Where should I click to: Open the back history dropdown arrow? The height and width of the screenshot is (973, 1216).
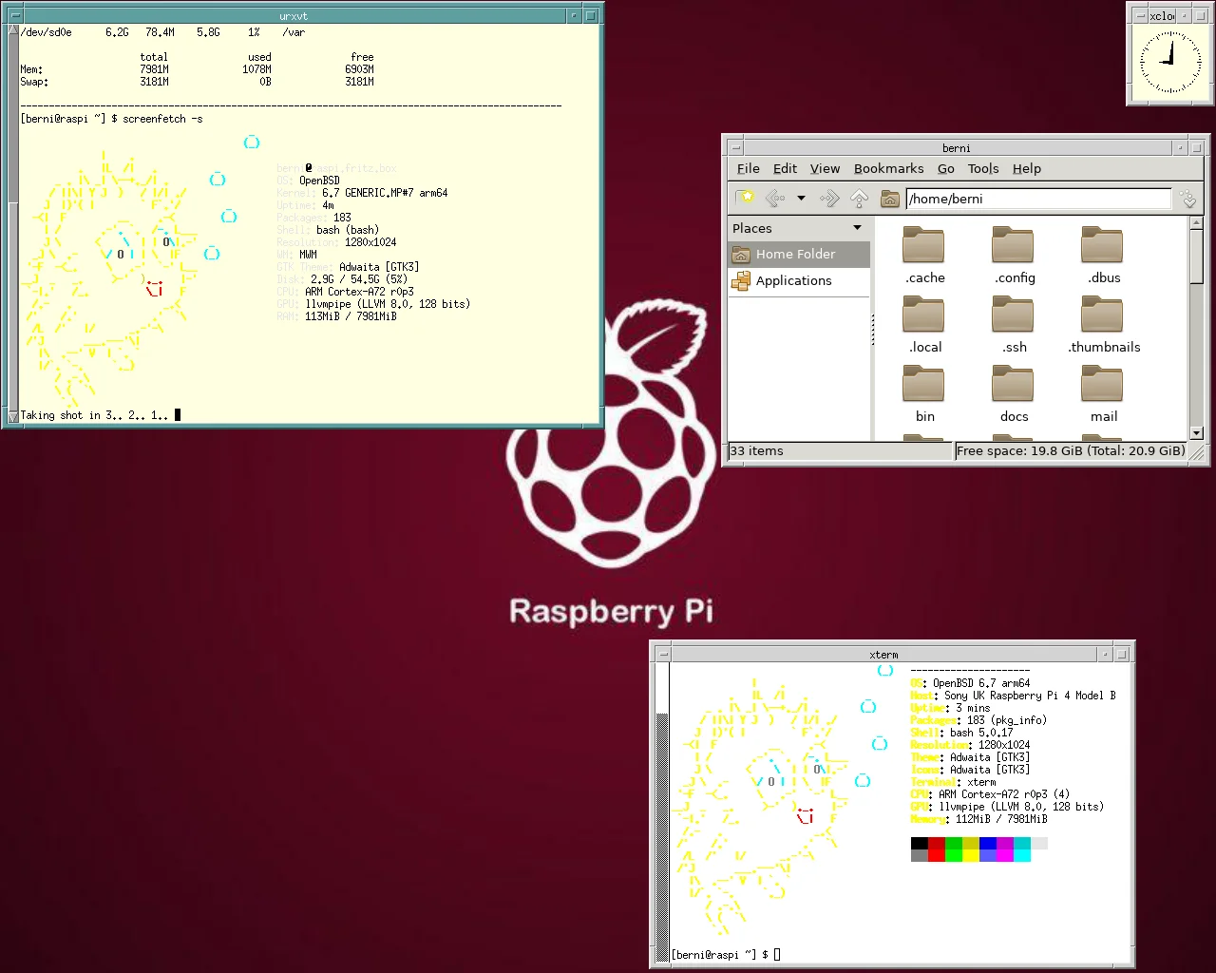click(801, 199)
